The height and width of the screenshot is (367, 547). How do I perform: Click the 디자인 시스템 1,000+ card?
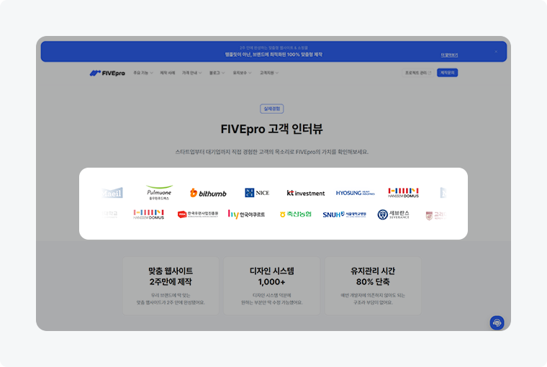pyautogui.click(x=272, y=286)
